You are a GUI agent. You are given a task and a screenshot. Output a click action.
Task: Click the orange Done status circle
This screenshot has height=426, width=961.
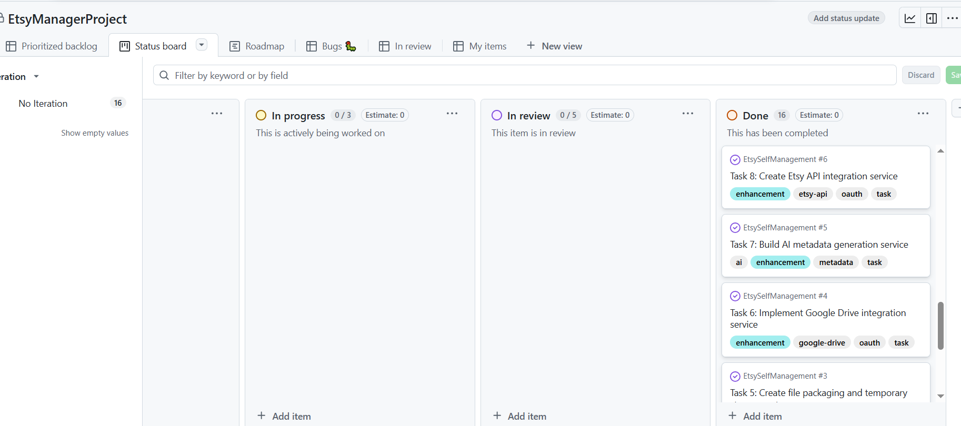click(x=732, y=115)
